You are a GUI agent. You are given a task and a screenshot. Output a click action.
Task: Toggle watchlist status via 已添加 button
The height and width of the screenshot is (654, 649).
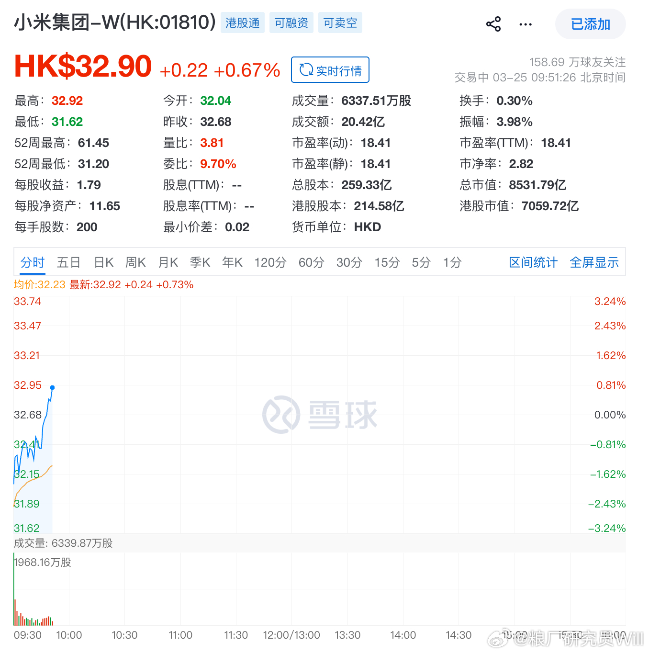[x=590, y=24]
